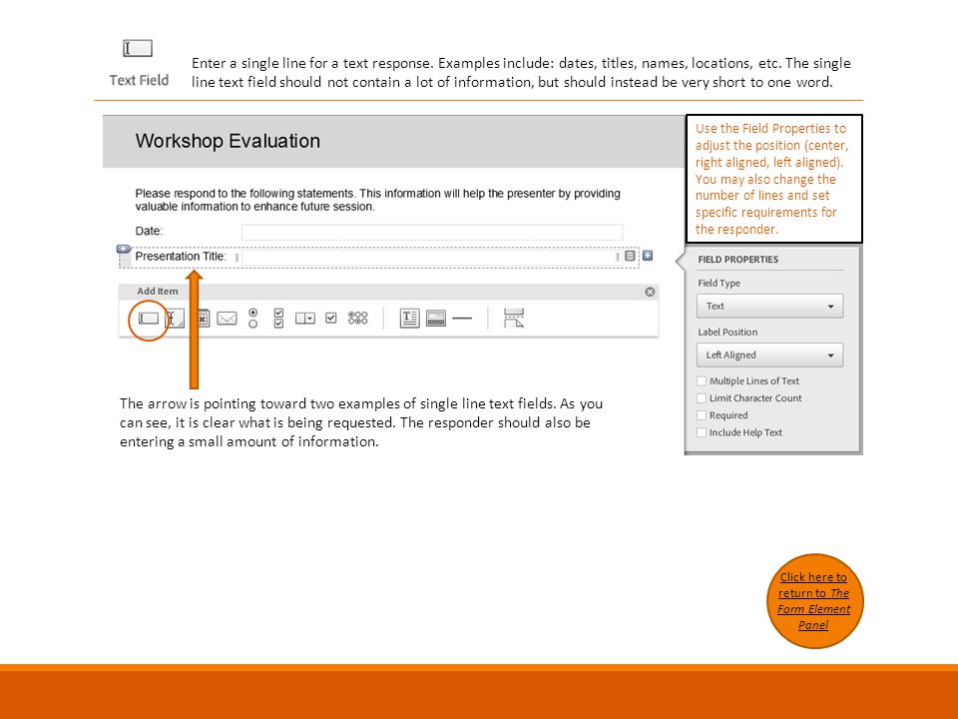Viewport: 958px width, 719px height.
Task: Click the insert handle above Presentation Title row
Action: tap(124, 249)
